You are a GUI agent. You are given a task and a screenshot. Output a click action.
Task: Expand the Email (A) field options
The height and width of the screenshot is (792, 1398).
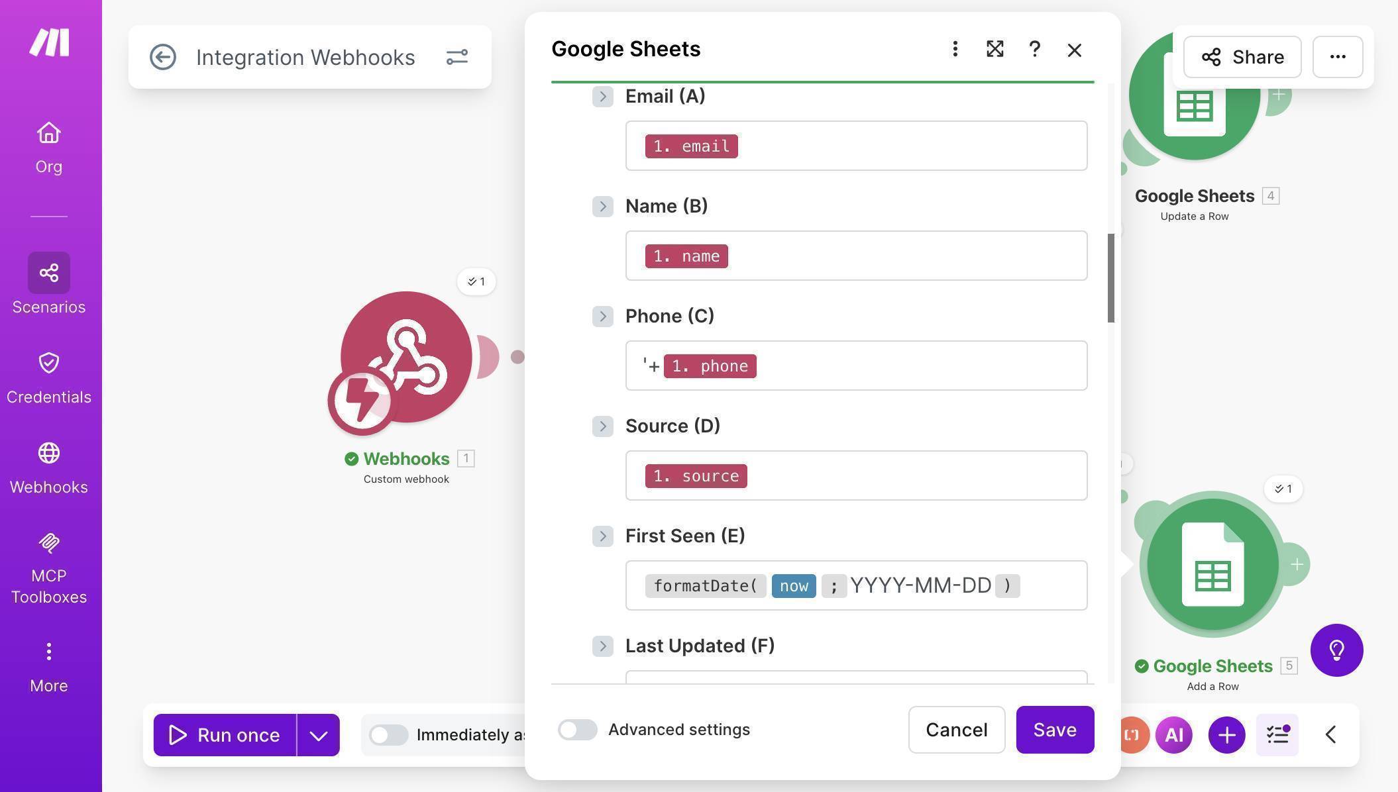pyautogui.click(x=602, y=96)
